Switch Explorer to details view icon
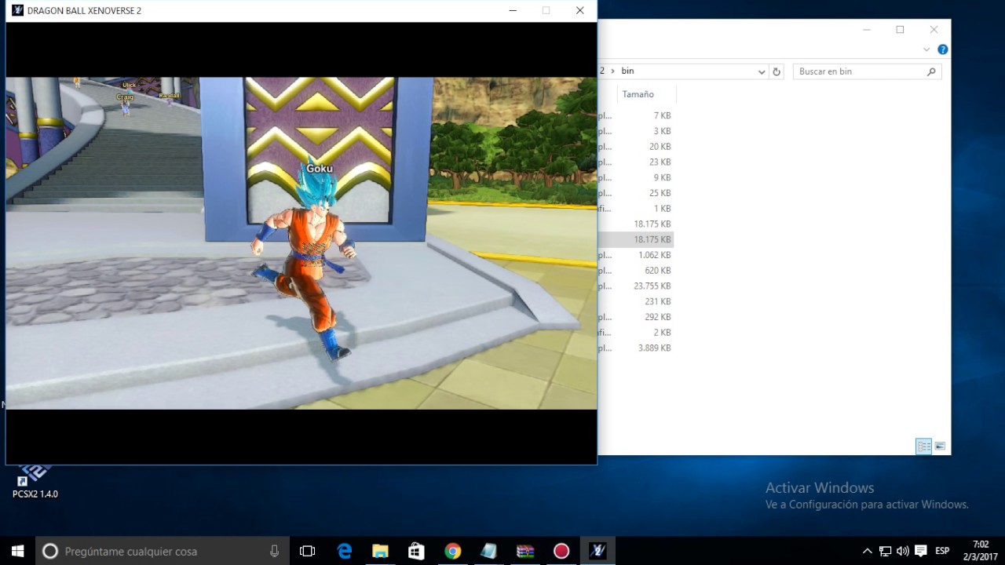This screenshot has height=565, width=1005. click(924, 447)
